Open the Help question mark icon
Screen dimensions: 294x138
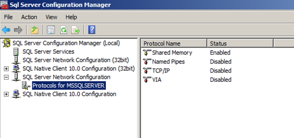pyautogui.click(x=92, y=30)
